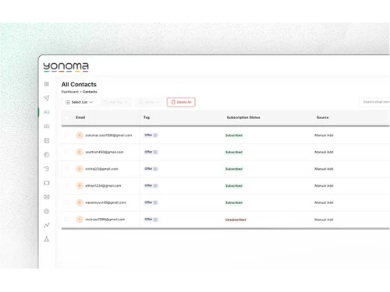Click the Offer tag icon for sokumar row
The width and height of the screenshot is (390, 292).
[x=155, y=135]
